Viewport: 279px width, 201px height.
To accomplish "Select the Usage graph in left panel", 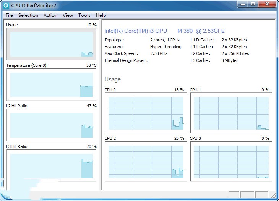I will 52,44.
